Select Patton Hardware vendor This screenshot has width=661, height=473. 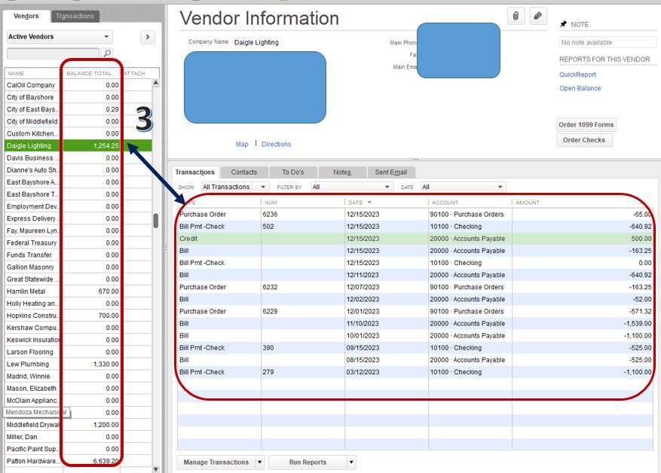click(78, 461)
